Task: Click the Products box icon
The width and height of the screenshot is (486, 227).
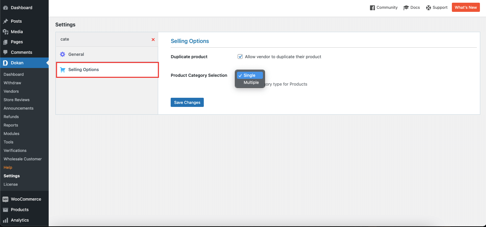Action: [x=5, y=210]
